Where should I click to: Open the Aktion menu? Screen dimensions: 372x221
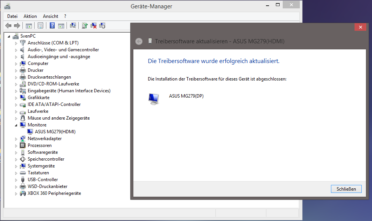point(30,16)
